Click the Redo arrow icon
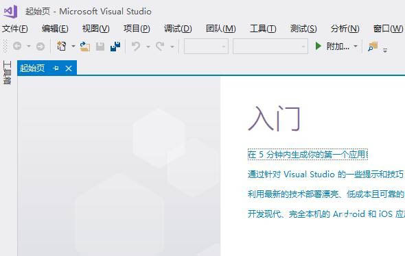This screenshot has height=256, width=405. coord(160,47)
